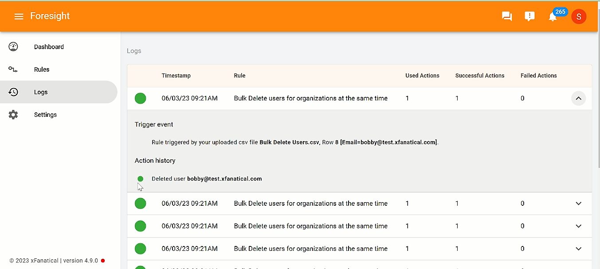The image size is (600, 269).
Task: Open Settings via the gear icon
Action: 13,115
